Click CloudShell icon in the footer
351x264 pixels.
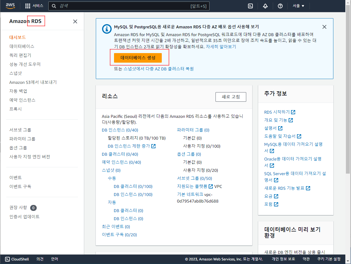click(7, 259)
